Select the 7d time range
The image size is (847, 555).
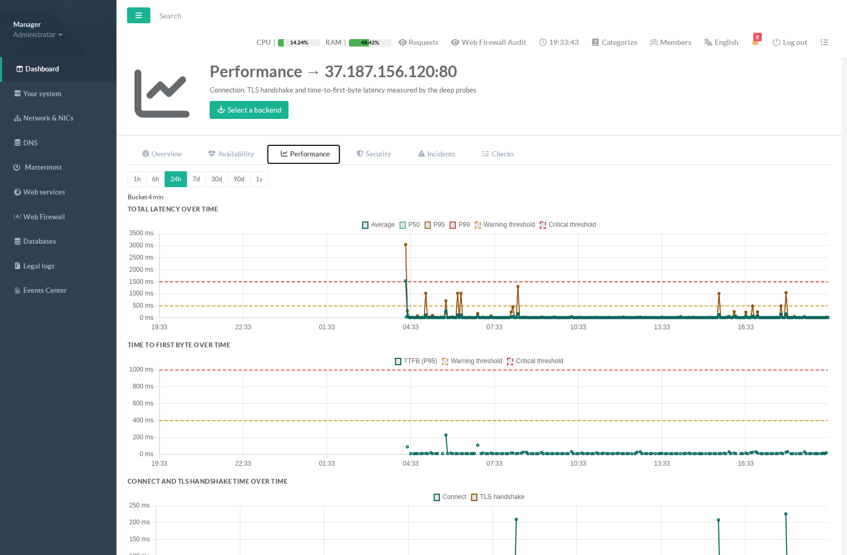pyautogui.click(x=196, y=179)
